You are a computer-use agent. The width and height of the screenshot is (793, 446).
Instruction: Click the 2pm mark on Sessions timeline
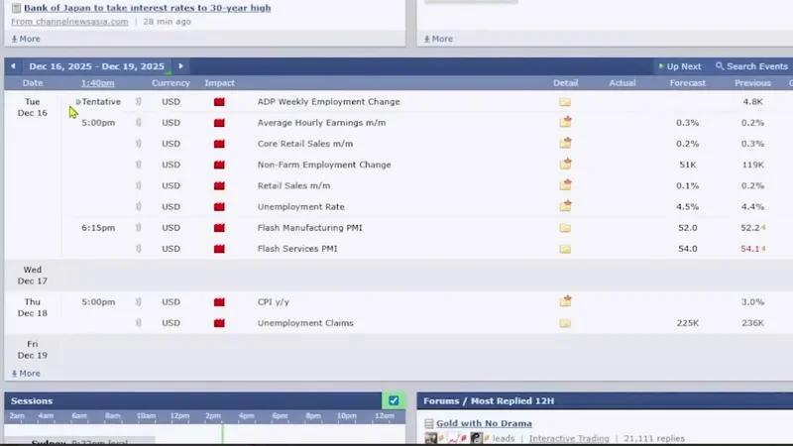[x=212, y=416]
